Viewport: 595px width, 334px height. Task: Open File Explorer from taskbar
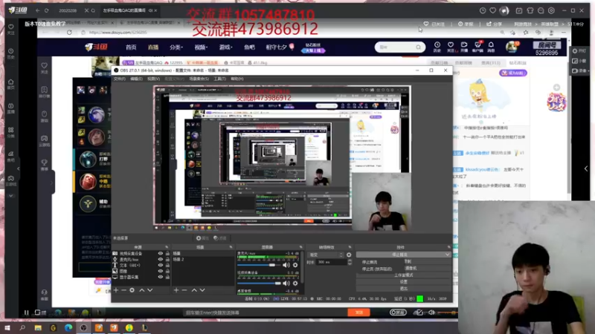click(38, 327)
